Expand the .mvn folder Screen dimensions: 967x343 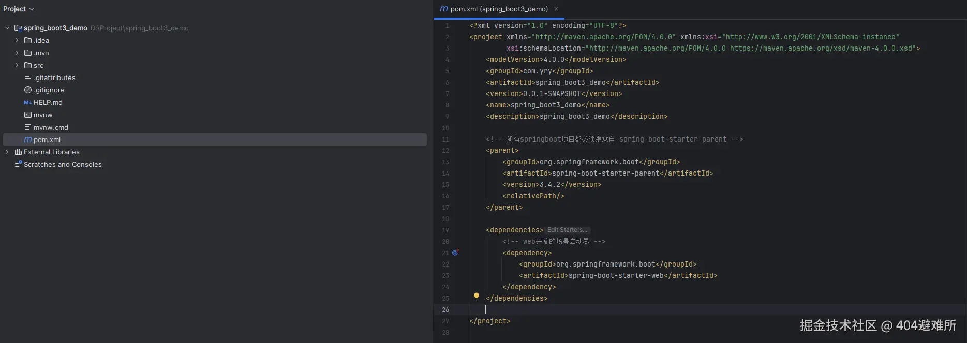(17, 53)
